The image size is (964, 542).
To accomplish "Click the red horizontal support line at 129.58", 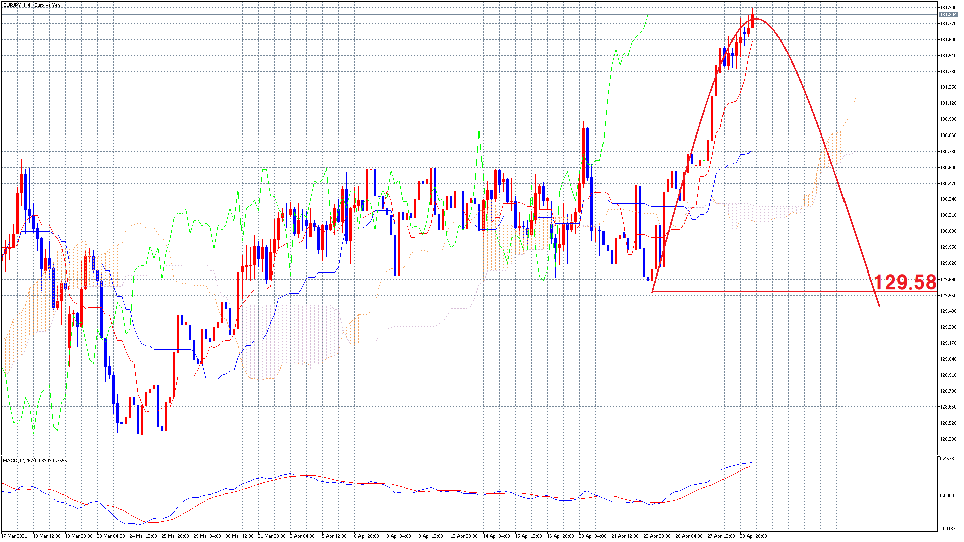I will pos(753,292).
